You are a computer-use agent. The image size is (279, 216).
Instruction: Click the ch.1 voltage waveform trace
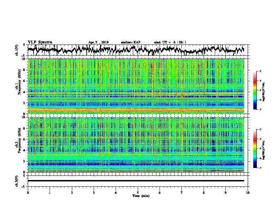(136, 50)
